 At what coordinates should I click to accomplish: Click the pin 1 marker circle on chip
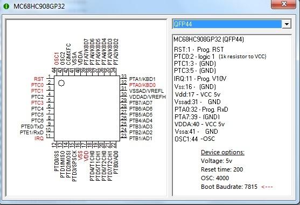[61, 83]
